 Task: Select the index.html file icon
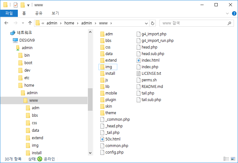(x=139, y=60)
